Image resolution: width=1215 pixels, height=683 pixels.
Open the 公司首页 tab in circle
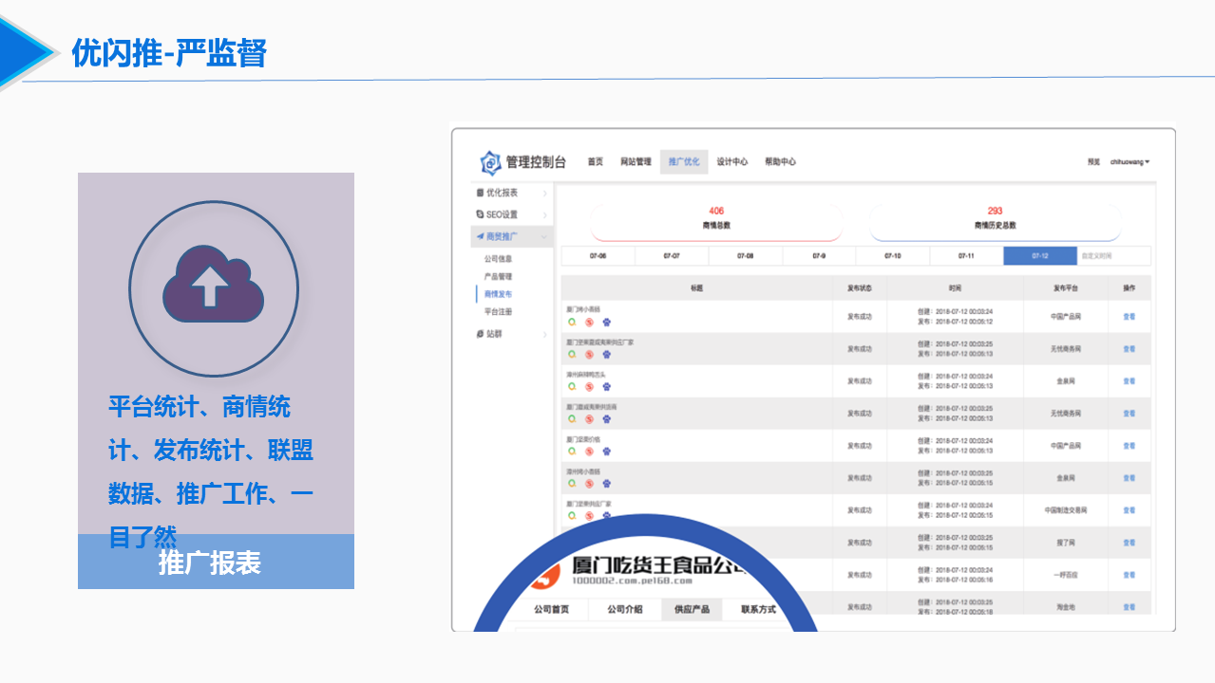tap(551, 609)
